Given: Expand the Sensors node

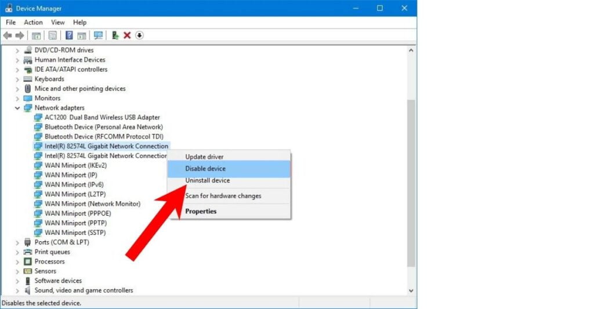Looking at the screenshot, I should pos(17,271).
